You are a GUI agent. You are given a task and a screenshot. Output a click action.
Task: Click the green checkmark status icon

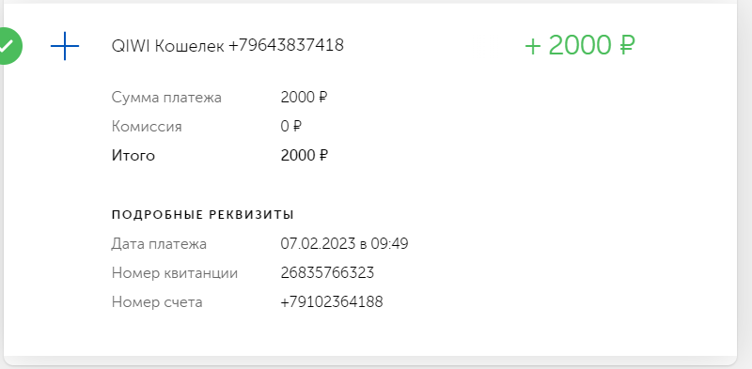(7, 45)
